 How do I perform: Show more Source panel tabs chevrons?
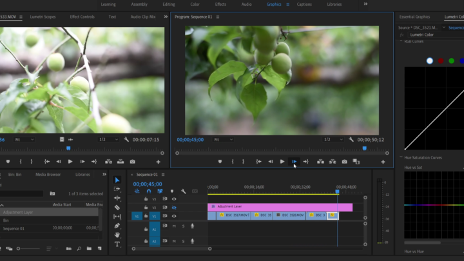point(166,17)
